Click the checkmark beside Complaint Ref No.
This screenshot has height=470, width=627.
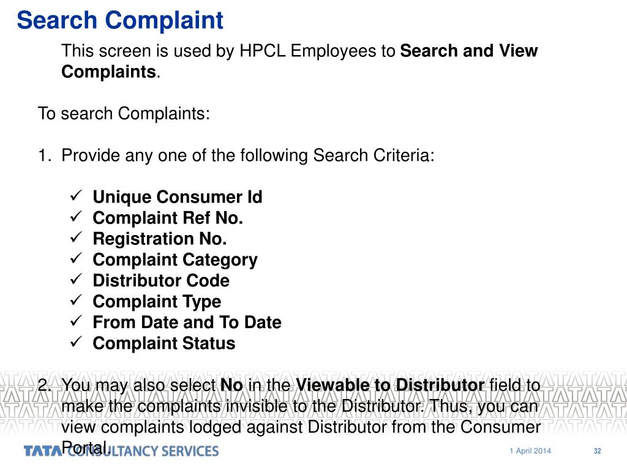[76, 217]
